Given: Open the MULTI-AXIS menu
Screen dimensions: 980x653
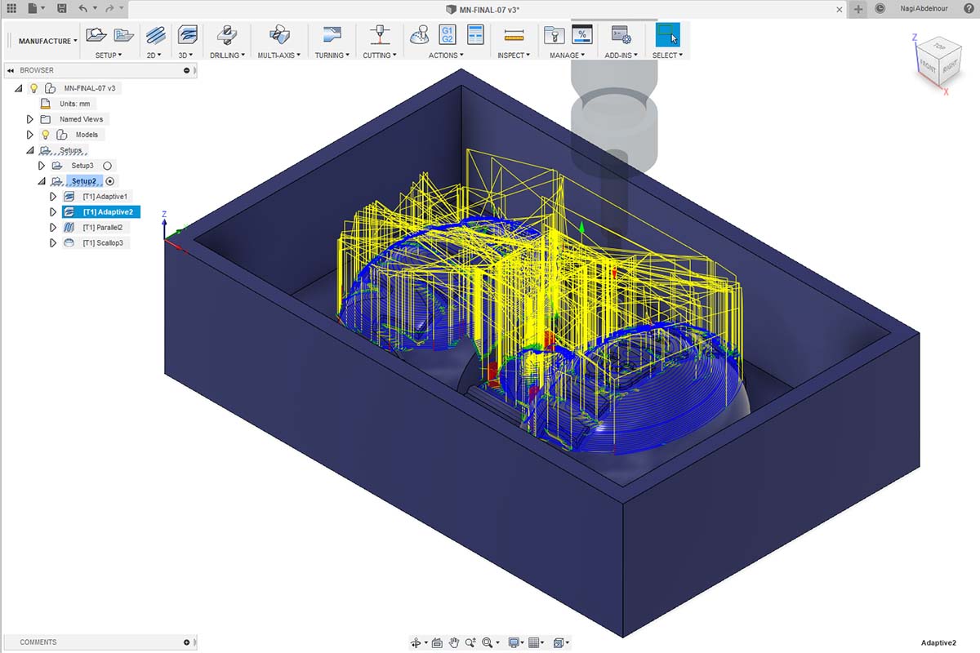Looking at the screenshot, I should click(279, 56).
